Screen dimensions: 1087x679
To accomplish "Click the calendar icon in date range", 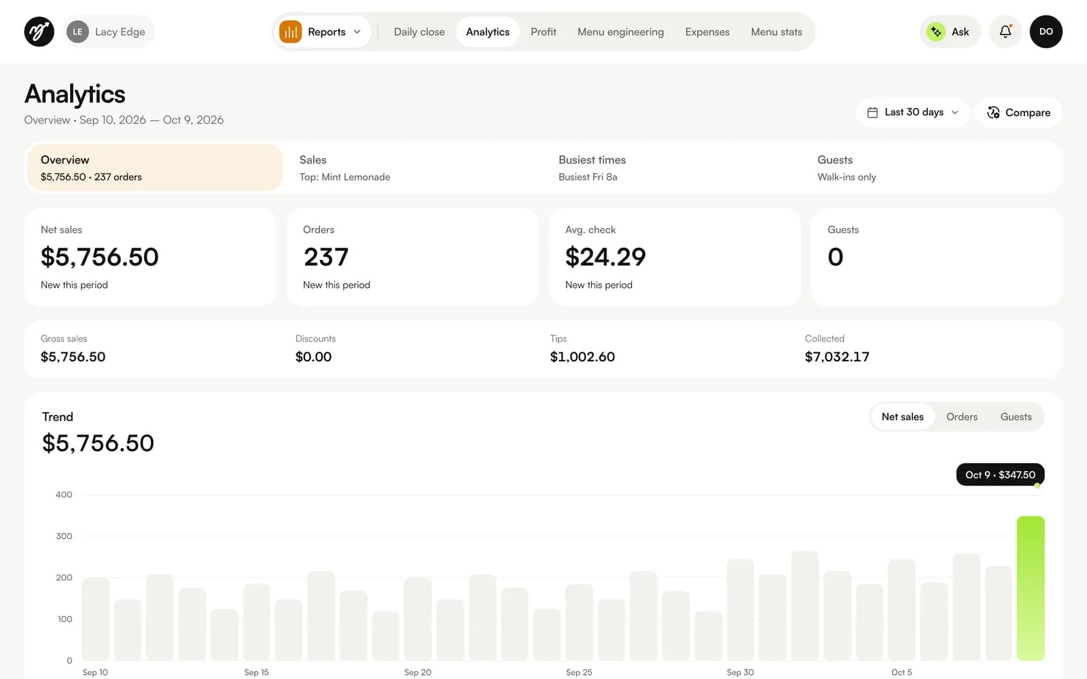I will tap(872, 113).
